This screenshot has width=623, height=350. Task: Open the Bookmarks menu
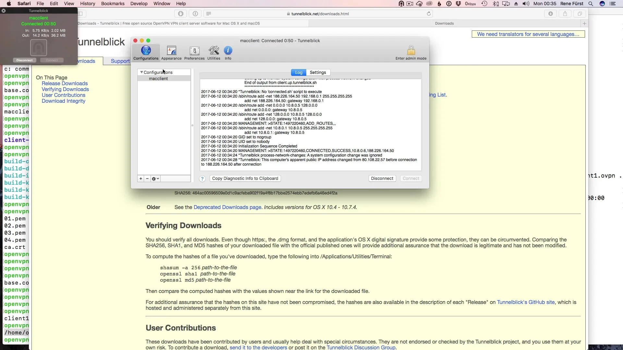pyautogui.click(x=113, y=4)
